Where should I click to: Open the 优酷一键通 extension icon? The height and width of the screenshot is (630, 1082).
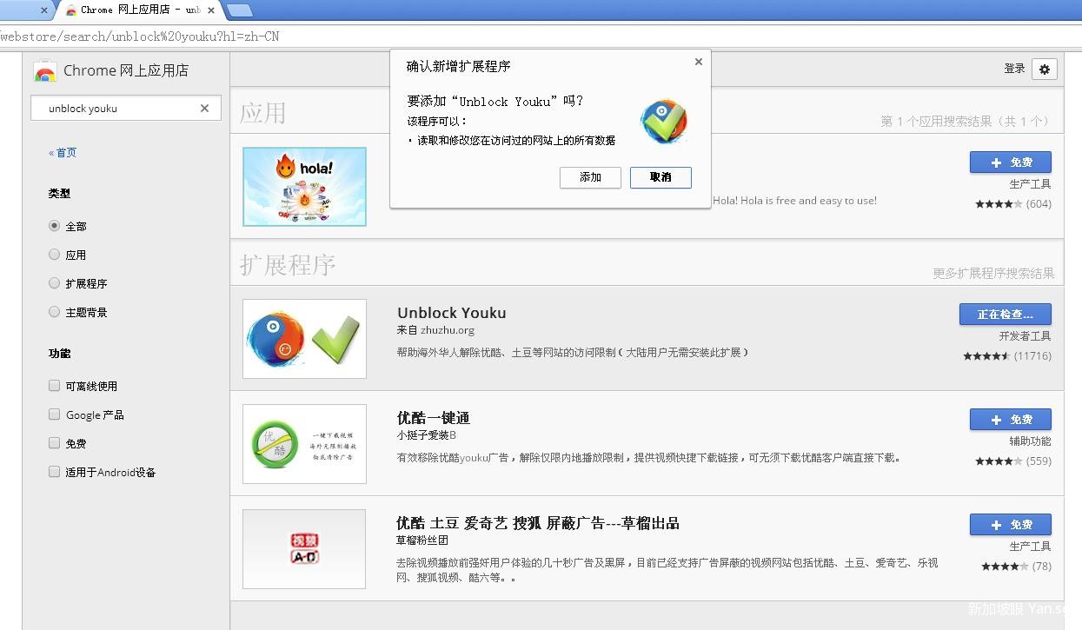pos(304,443)
